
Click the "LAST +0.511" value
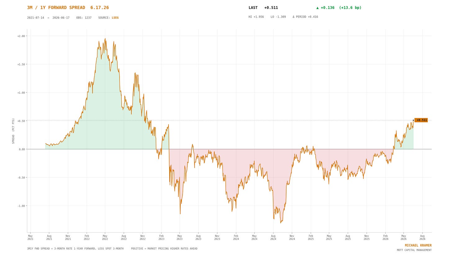[x=263, y=8]
